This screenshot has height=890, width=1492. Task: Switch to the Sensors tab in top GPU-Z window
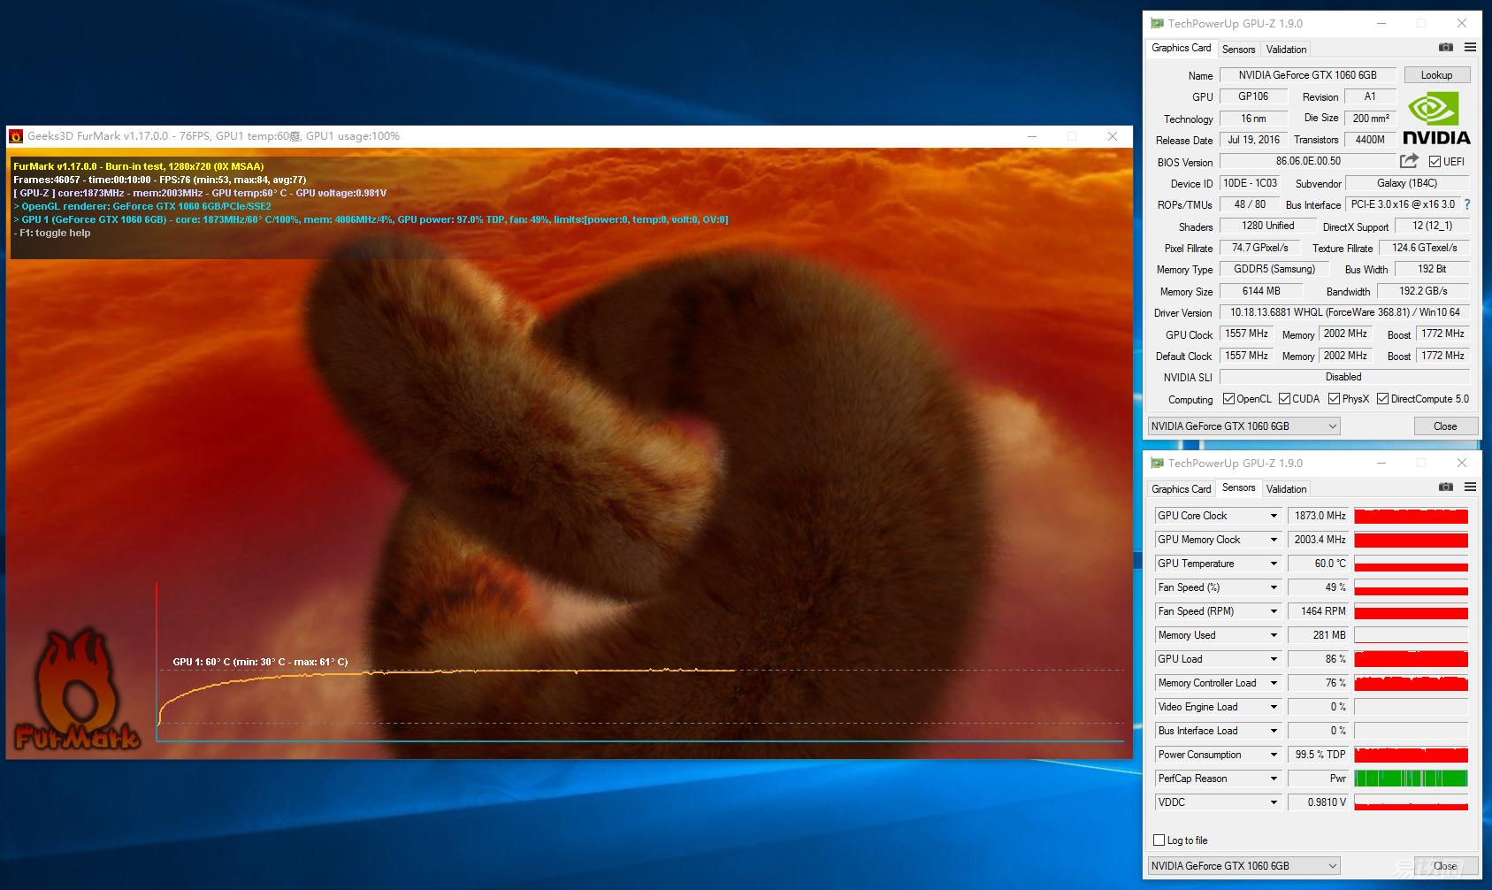point(1238,50)
